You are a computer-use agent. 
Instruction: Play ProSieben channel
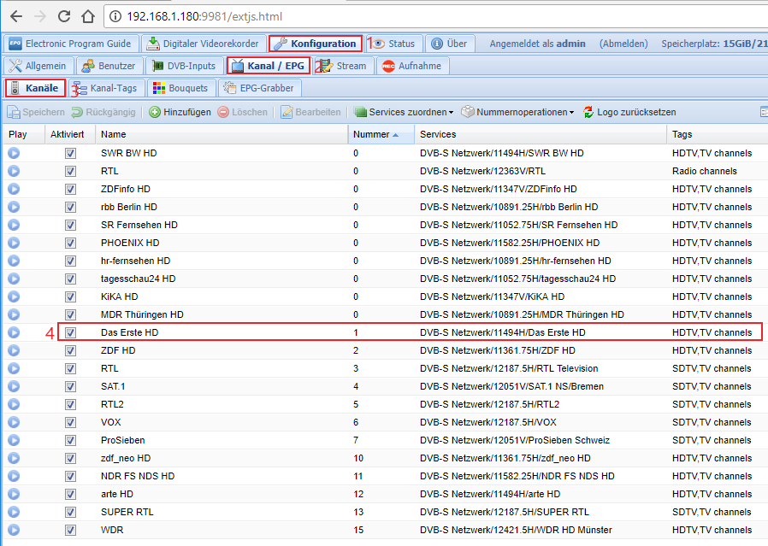(x=14, y=440)
